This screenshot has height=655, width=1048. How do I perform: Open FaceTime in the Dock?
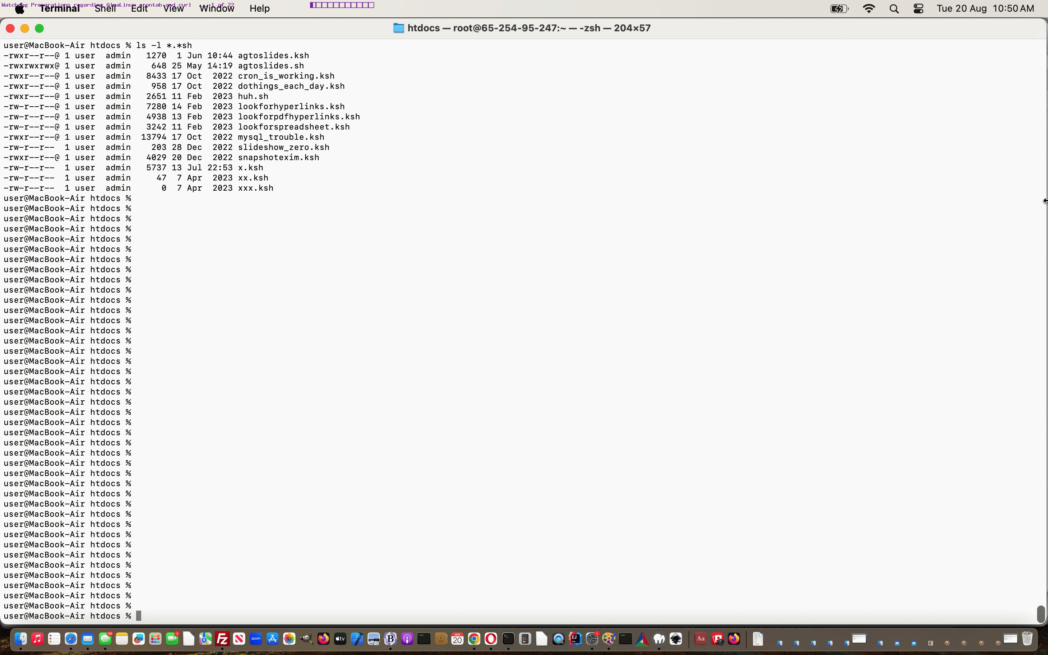pyautogui.click(x=172, y=639)
